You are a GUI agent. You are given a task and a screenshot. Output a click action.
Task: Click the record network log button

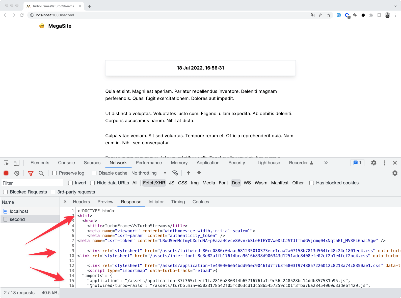(6, 173)
